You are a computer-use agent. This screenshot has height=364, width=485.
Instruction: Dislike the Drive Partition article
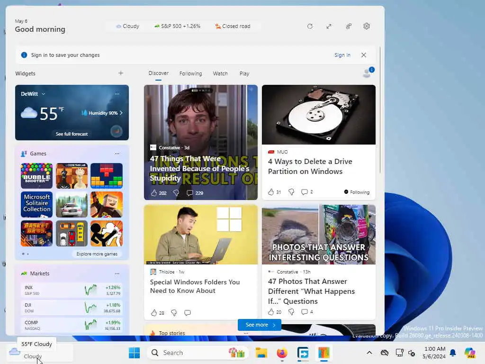point(291,192)
